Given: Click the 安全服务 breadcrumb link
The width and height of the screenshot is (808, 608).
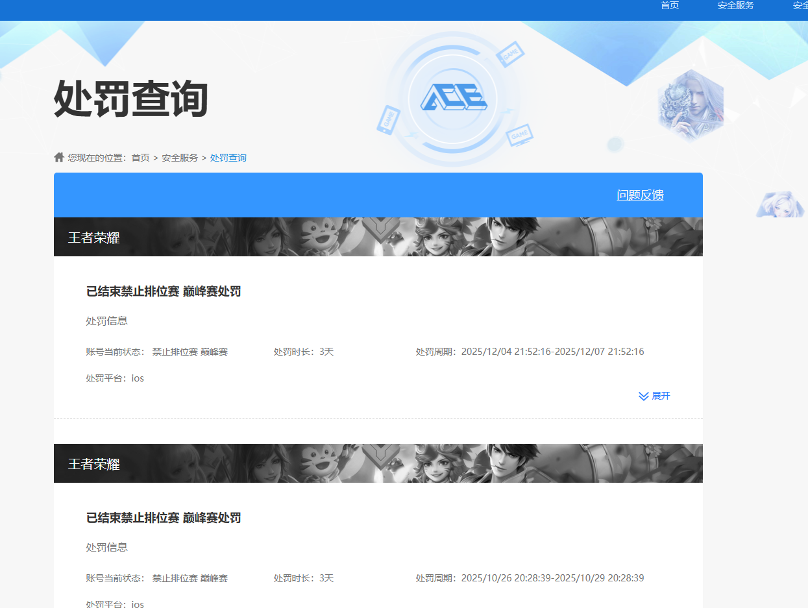Looking at the screenshot, I should point(180,158).
